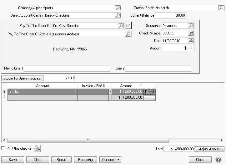Click into the Memo Line 1 field
The height and width of the screenshot is (165, 226).
67,68
